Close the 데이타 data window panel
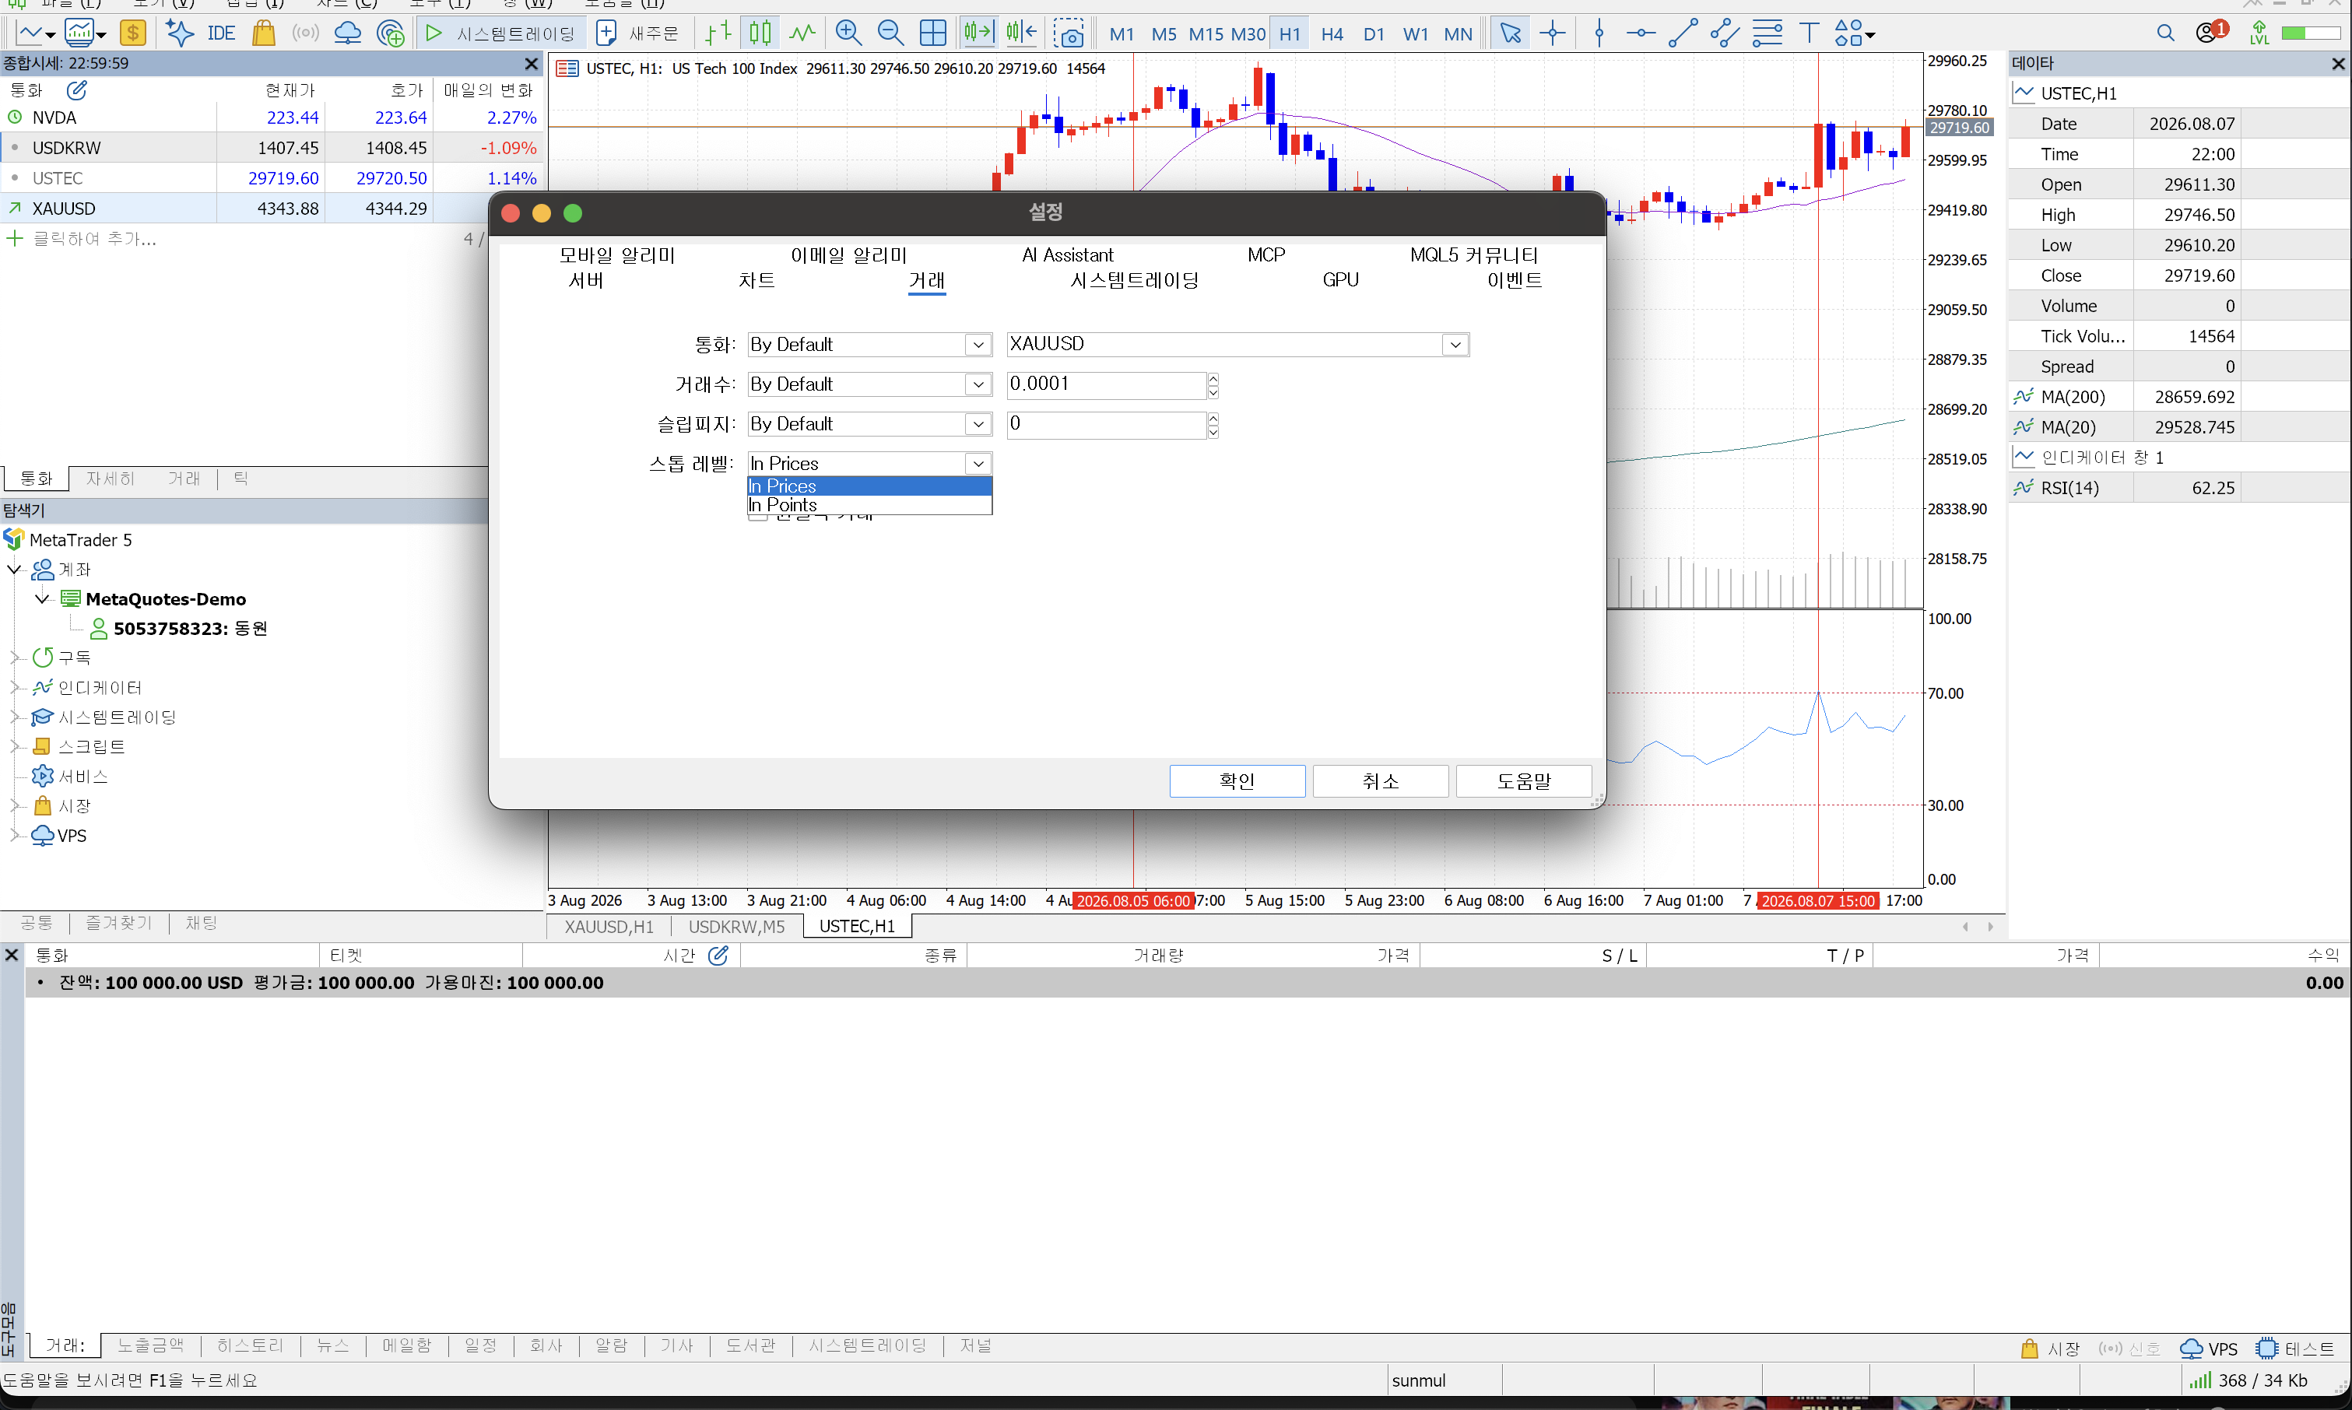2352x1410 pixels. [x=2338, y=64]
